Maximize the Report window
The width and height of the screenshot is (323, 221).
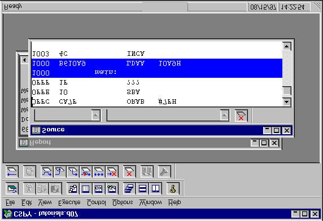pyautogui.click(x=264, y=143)
